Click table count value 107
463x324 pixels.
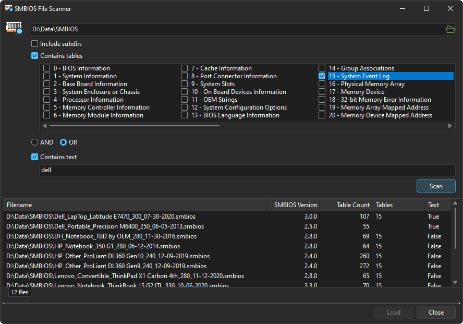tap(364, 217)
